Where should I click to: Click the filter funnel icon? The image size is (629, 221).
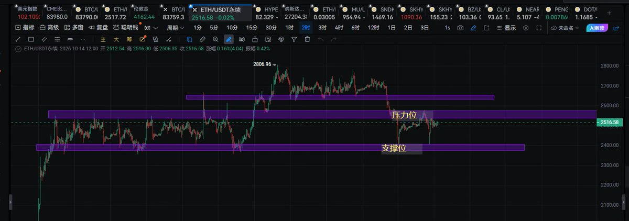coord(294,39)
